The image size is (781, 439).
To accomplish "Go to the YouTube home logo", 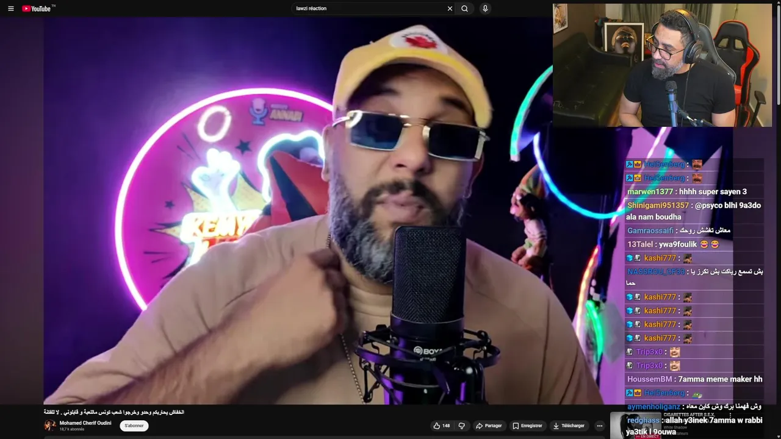I will (37, 9).
